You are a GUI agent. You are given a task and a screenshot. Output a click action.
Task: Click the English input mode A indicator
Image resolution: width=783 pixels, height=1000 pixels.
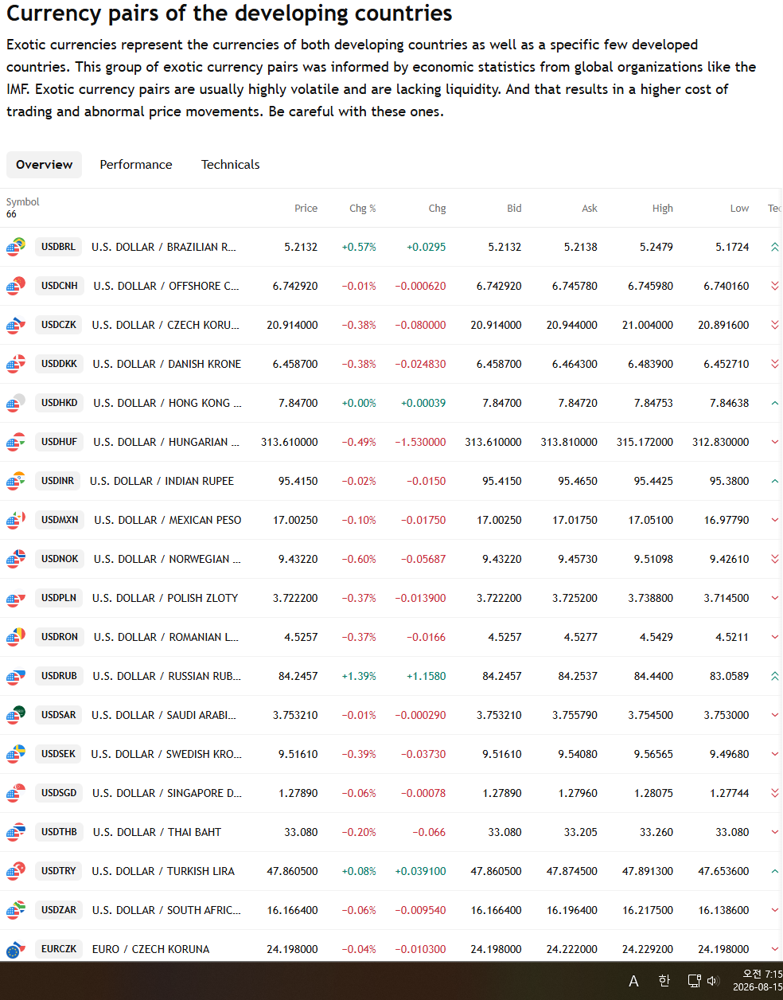tap(633, 981)
